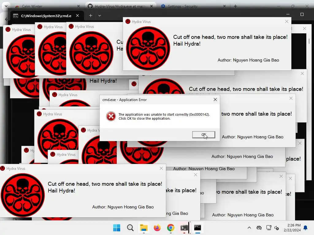Close the cmd.exe Application Error dialog
Viewport: 314px width, 235px height.
[215, 99]
